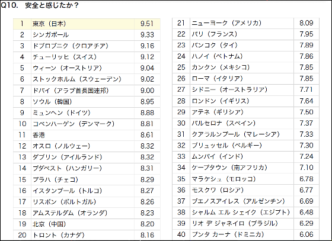Screen dimensions: 332x241
Task: Click the パリ（フランス）city cell
Action: click(242, 34)
